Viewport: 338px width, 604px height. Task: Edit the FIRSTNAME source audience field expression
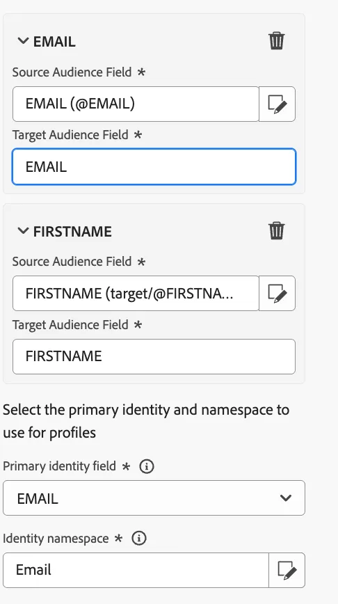click(x=277, y=294)
